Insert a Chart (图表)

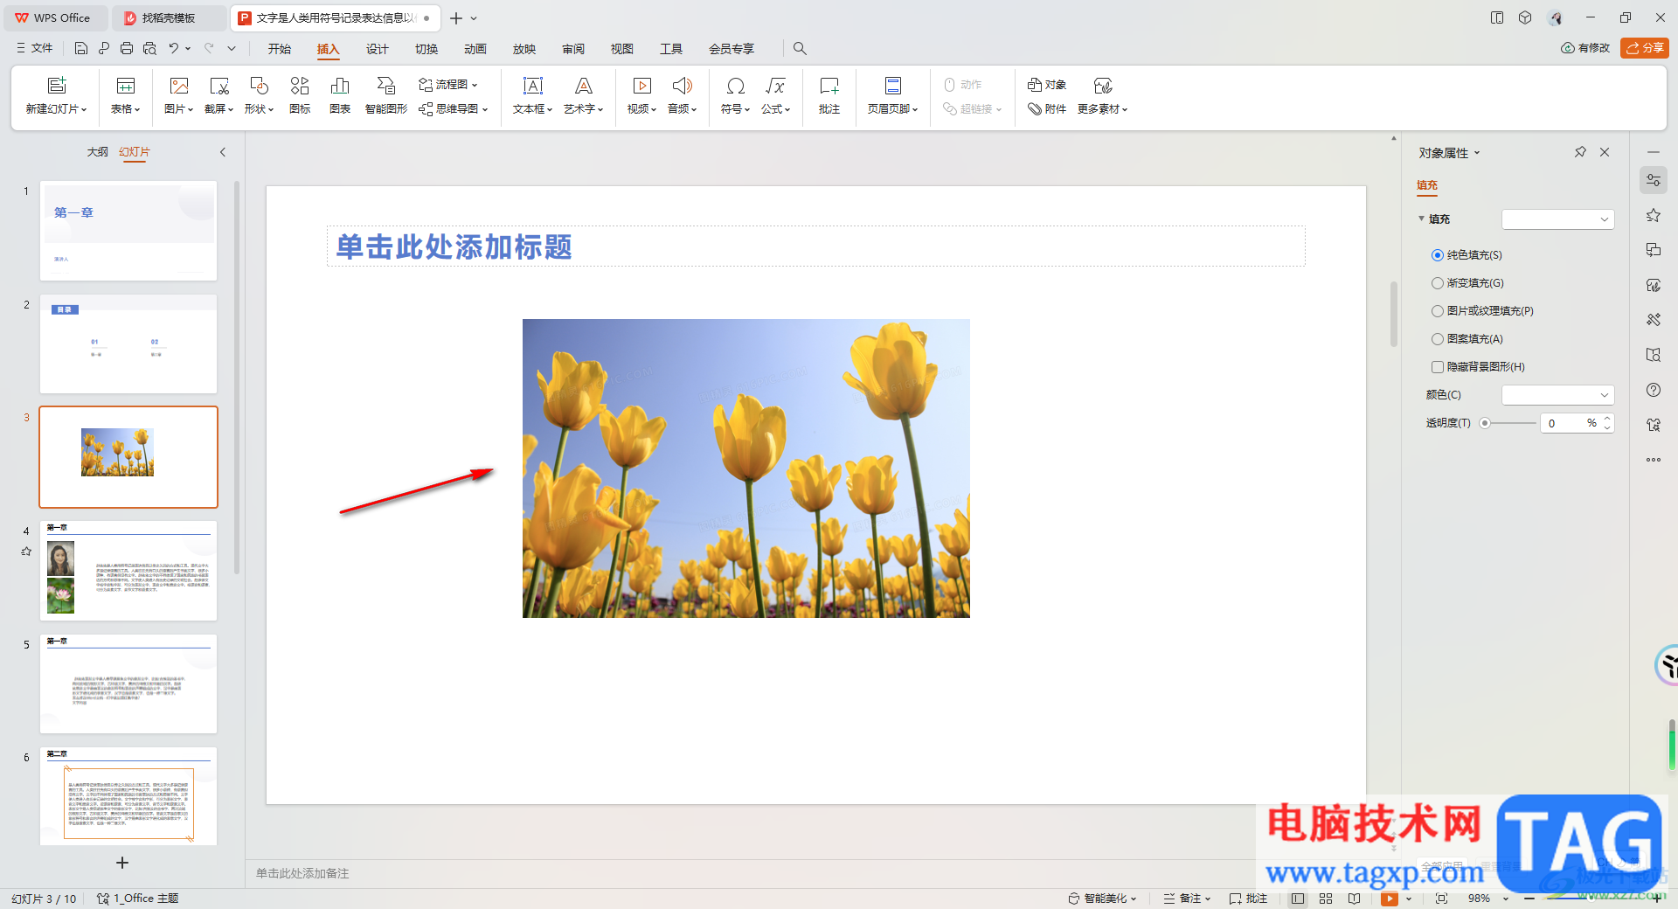[340, 95]
